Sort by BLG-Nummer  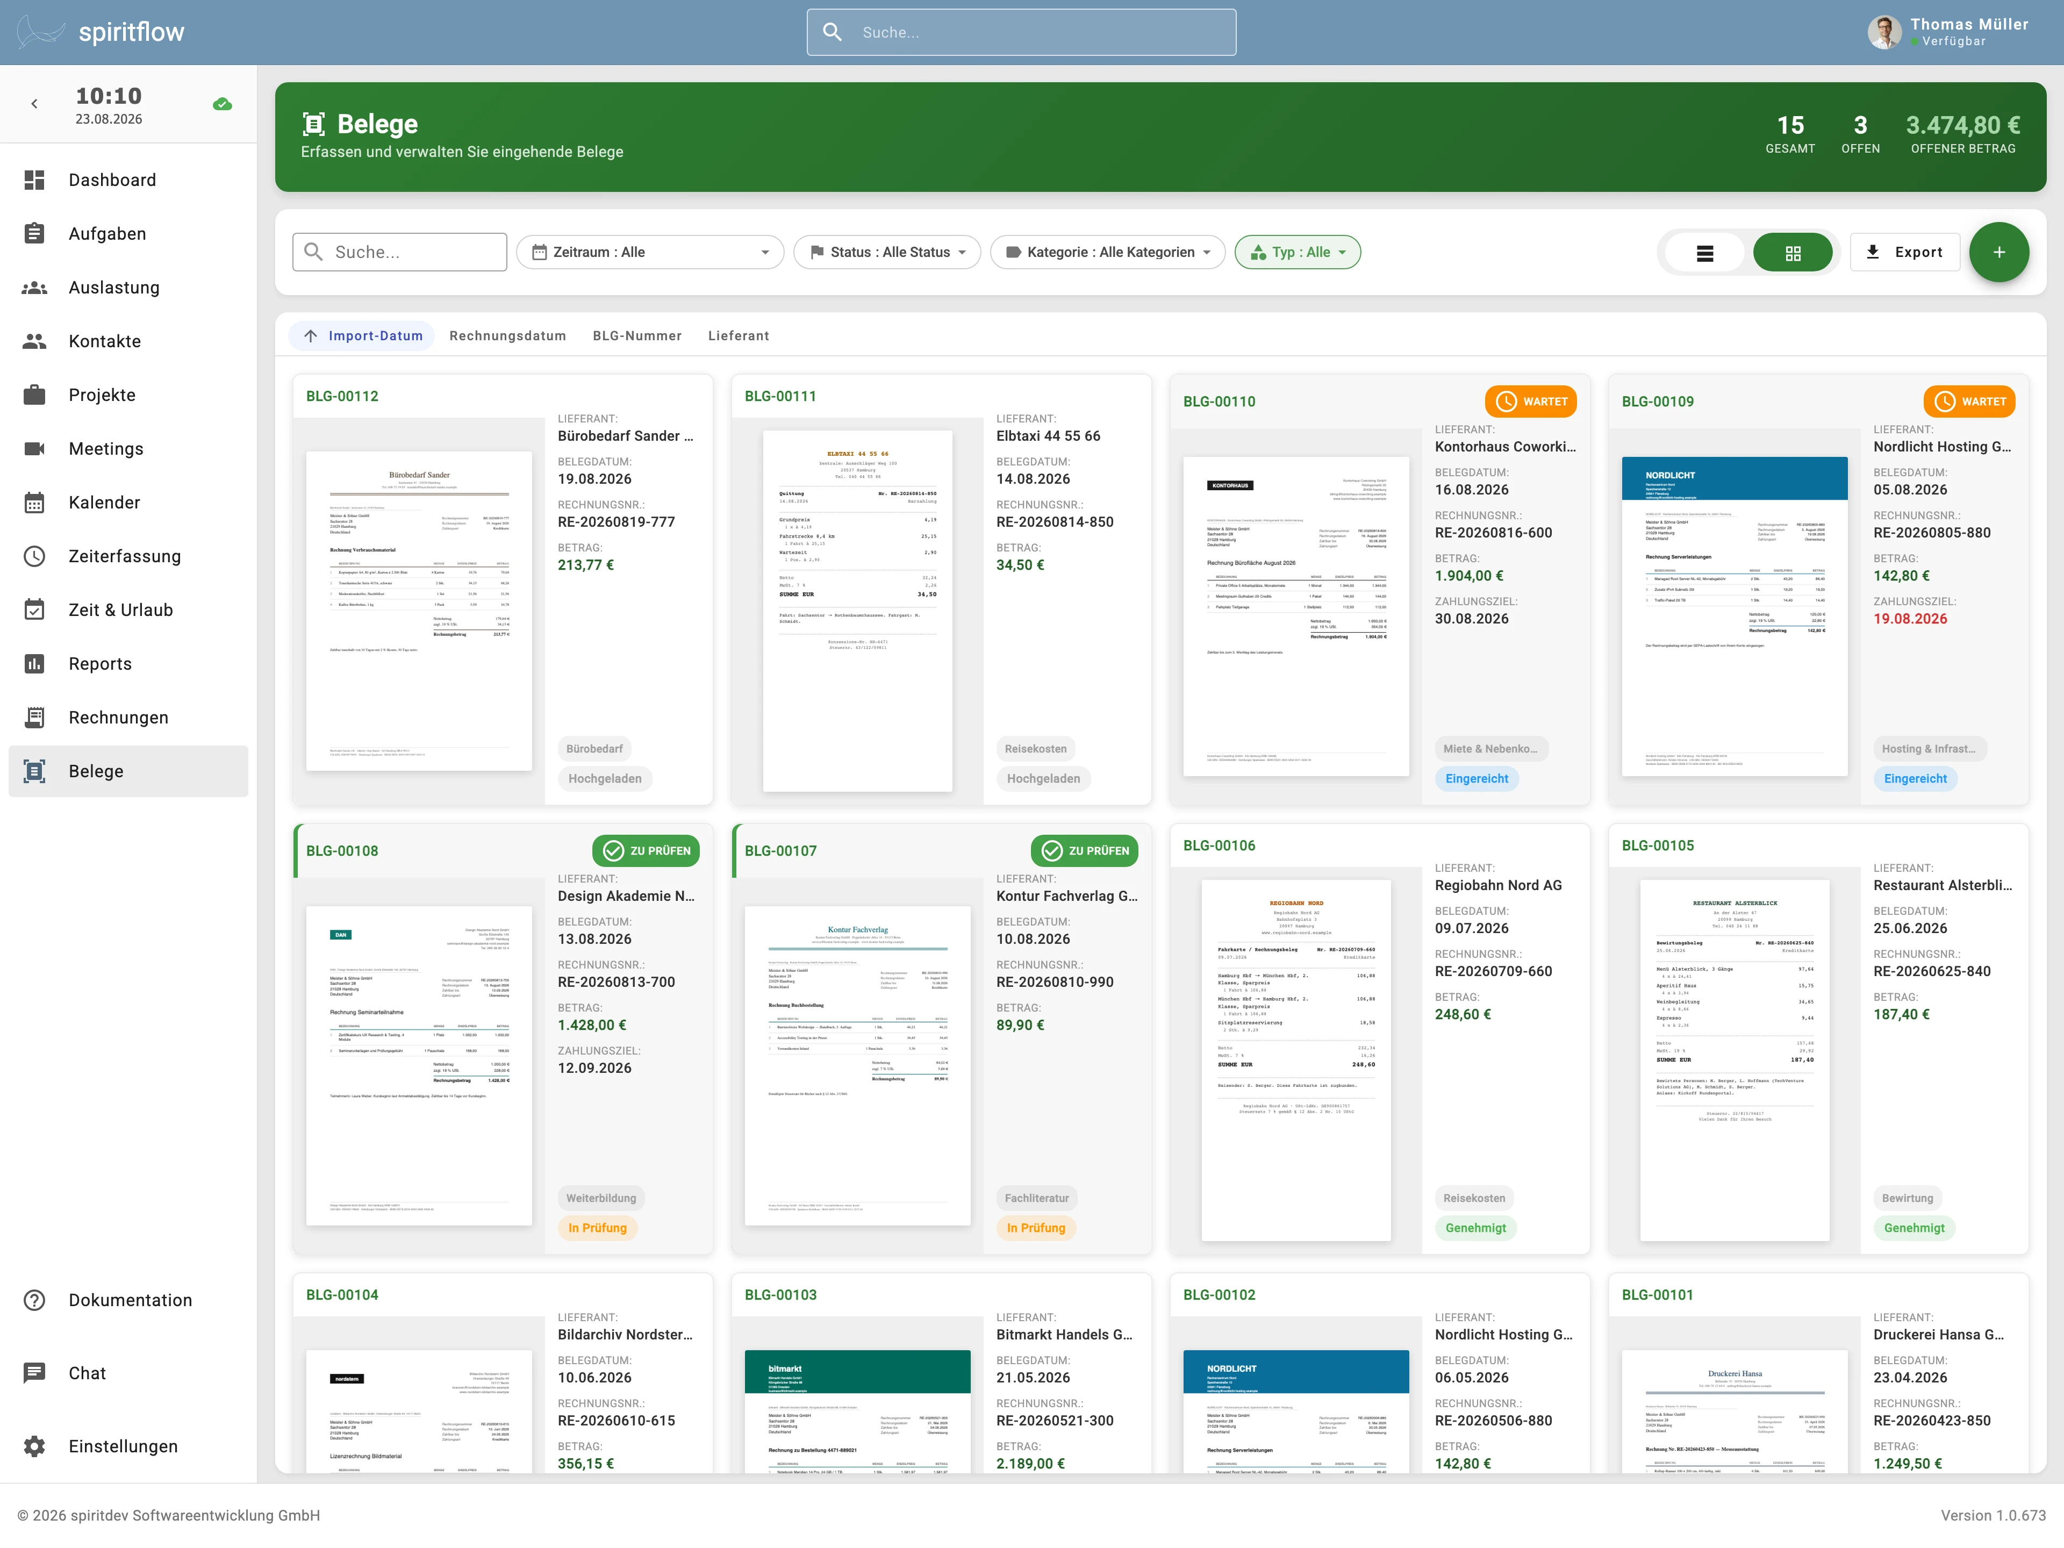[637, 336]
